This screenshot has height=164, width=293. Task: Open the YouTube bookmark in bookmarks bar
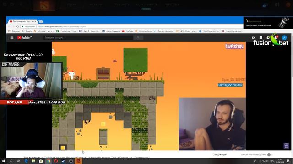coord(128,31)
